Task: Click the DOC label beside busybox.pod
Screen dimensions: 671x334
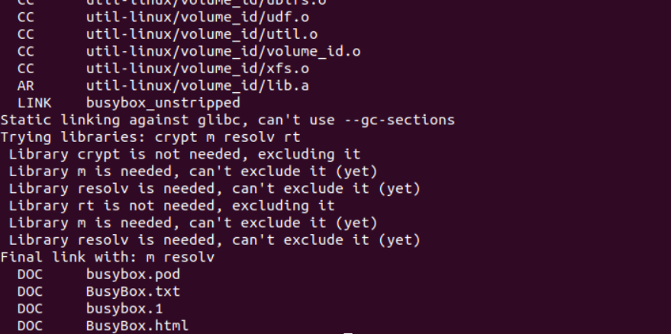Action: pyautogui.click(x=30, y=275)
